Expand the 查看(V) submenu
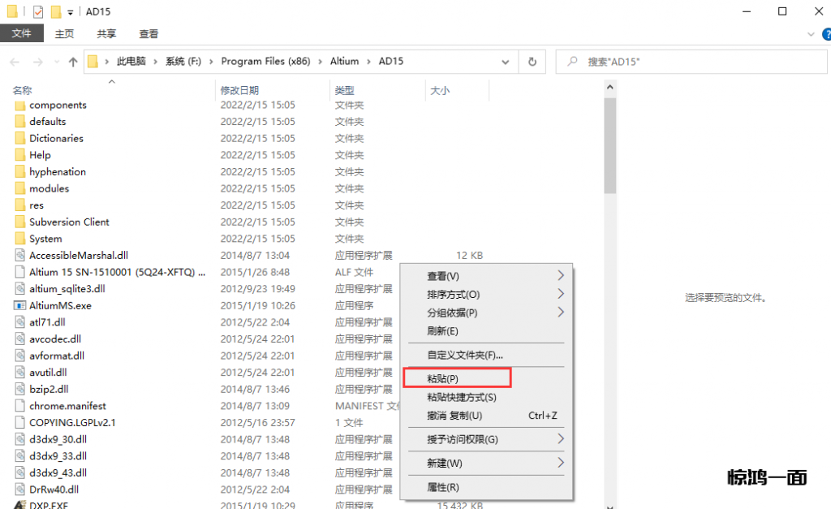Image resolution: width=831 pixels, height=509 pixels. pos(560,276)
